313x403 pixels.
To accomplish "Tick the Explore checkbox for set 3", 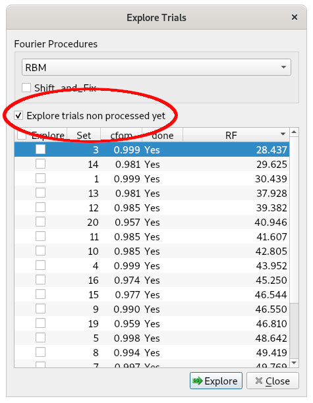I will click(x=40, y=149).
